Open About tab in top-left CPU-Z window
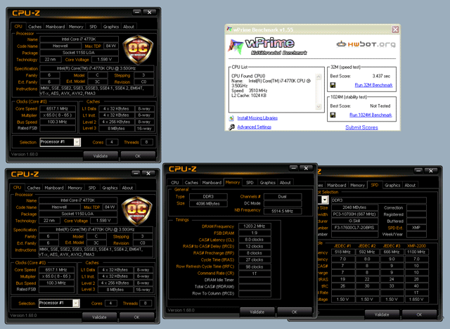This screenshot has height=329, width=450. tap(129, 27)
